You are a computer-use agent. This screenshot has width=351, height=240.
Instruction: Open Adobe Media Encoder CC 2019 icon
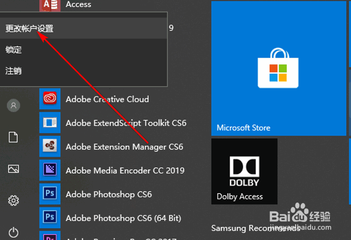click(50, 170)
